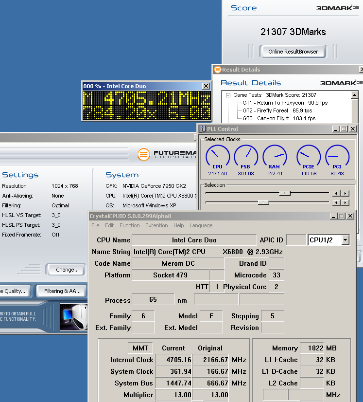The width and height of the screenshot is (363, 402).
Task: Click the Quality... button in 3DMark
Action: [15, 291]
